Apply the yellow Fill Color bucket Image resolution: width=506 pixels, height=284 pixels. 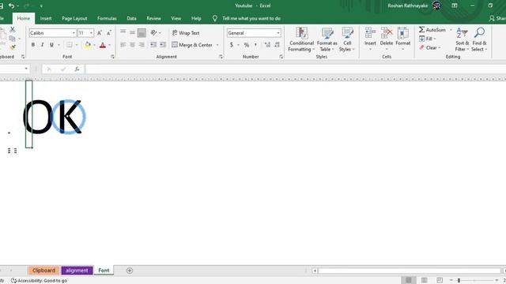click(x=88, y=45)
